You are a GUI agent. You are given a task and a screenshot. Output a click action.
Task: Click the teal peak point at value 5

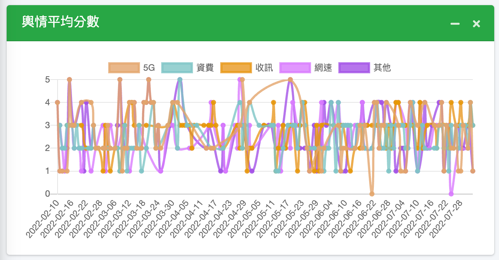click(x=180, y=80)
